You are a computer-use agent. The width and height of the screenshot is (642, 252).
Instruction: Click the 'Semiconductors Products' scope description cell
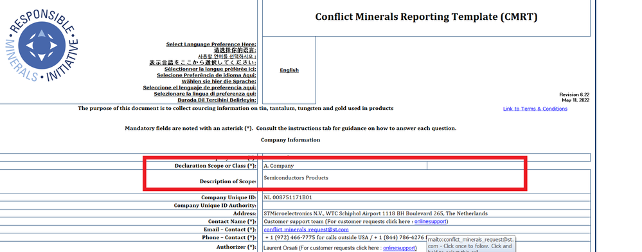point(426,181)
